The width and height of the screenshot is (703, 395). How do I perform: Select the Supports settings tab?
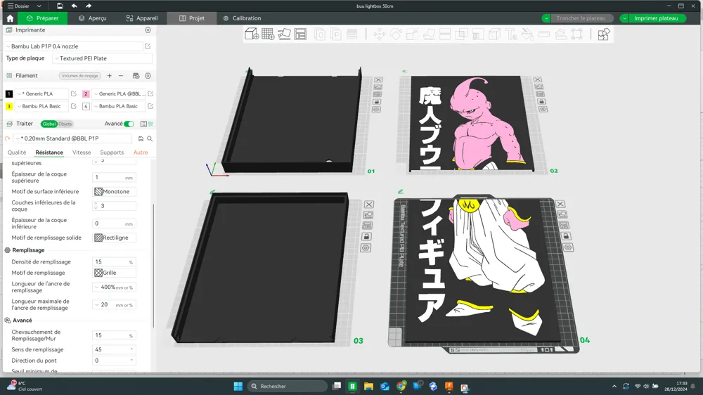(112, 153)
